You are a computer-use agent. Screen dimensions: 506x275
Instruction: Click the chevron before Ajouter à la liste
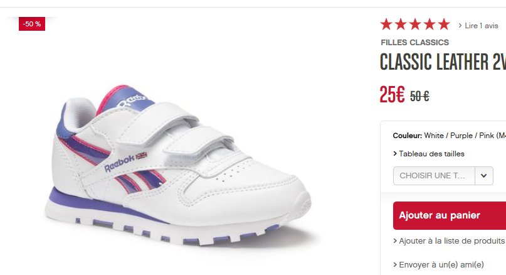(x=395, y=241)
